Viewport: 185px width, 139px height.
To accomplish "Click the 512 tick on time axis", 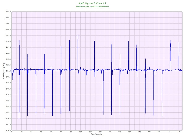I will 169,132.
